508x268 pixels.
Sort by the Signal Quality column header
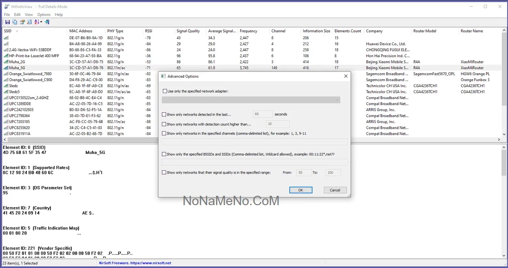click(191, 31)
